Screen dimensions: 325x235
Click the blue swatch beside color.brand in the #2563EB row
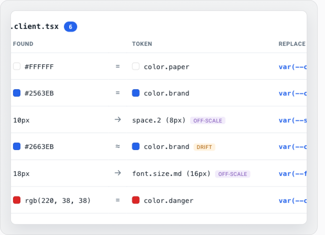point(136,93)
